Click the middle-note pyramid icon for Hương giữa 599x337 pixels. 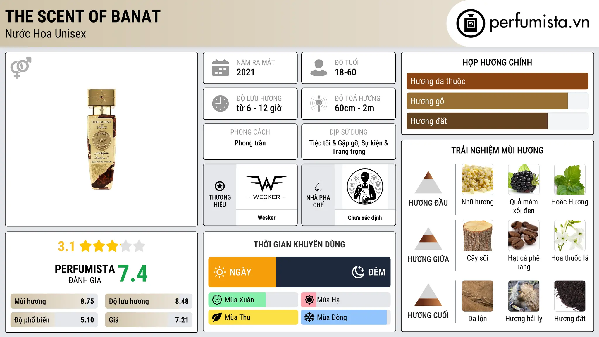(428, 238)
